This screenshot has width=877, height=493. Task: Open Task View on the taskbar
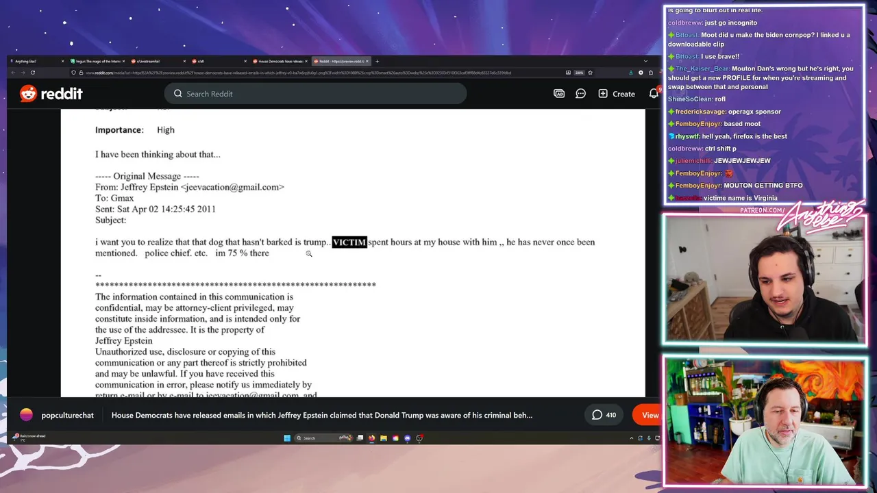[360, 438]
